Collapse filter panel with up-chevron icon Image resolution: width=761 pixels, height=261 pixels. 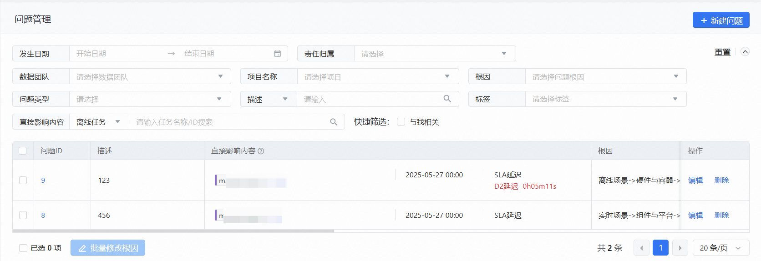[745, 52]
